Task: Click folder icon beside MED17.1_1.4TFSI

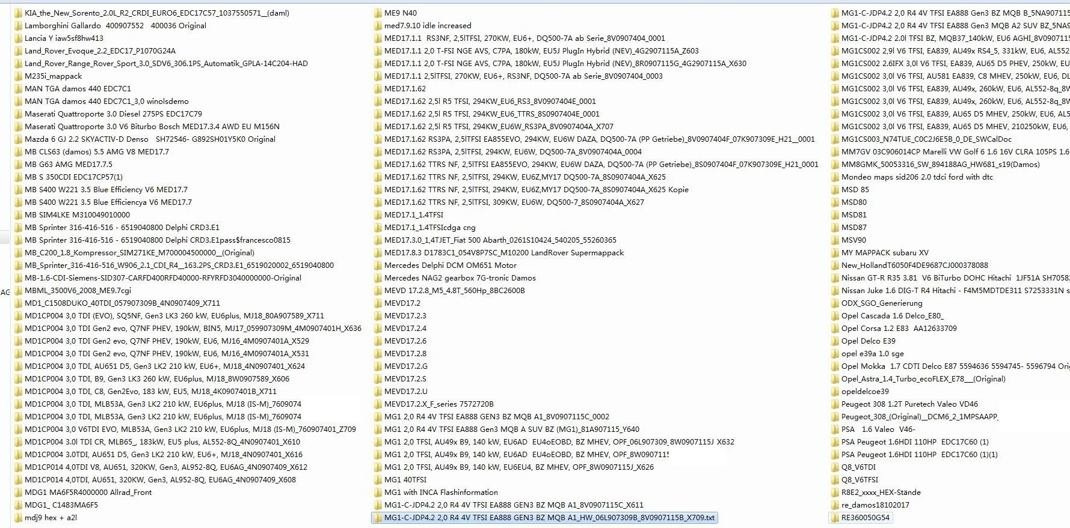Action: coord(378,215)
